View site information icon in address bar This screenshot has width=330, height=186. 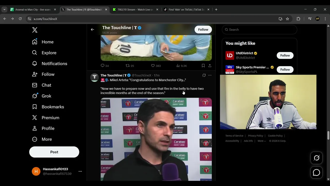(29, 19)
